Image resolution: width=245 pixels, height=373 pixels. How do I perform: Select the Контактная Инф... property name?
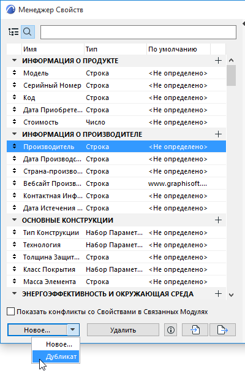pyautogui.click(x=53, y=196)
